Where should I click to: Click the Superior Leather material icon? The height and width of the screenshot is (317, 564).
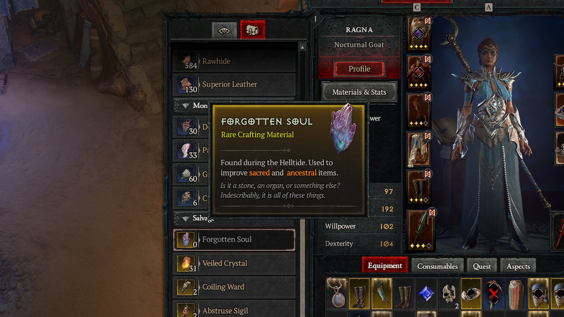187,85
